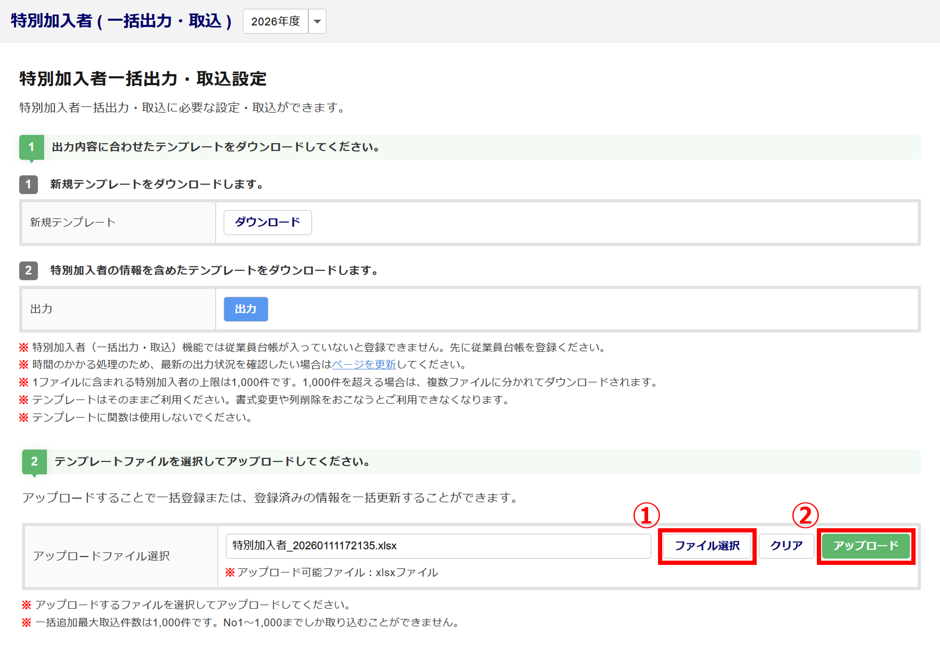Open the 2026年度 year dropdown arrow
The image size is (940, 649).
(317, 22)
